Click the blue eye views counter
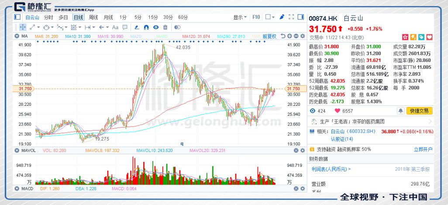448x205 pixels. (x=313, y=111)
